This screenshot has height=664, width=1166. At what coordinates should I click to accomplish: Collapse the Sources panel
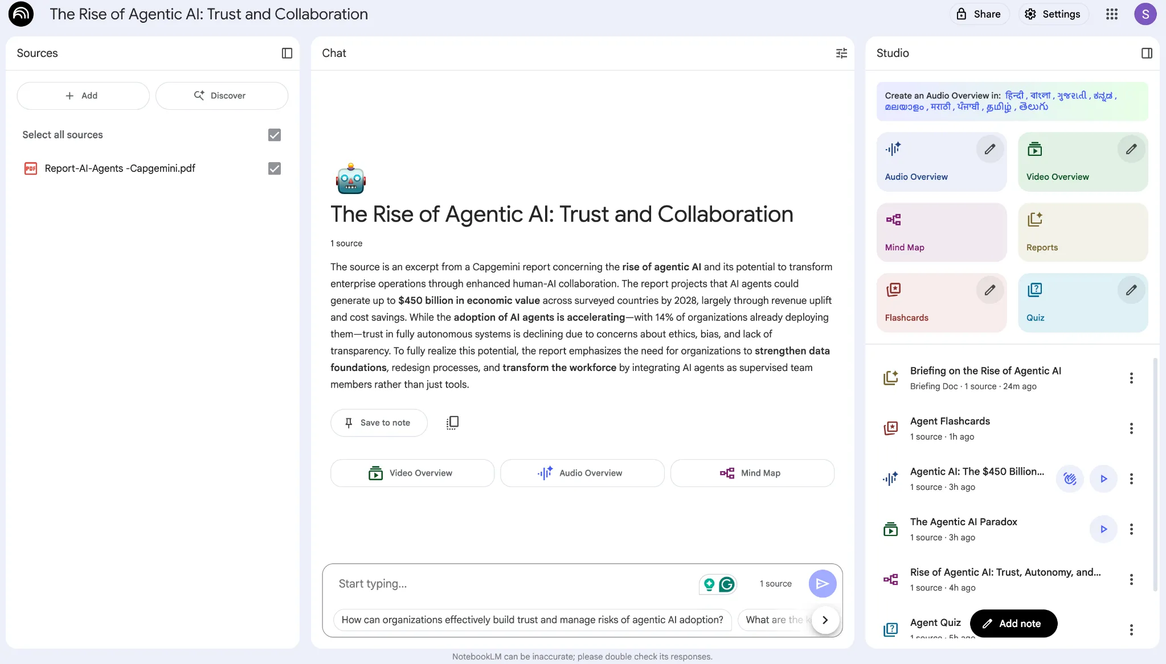287,53
